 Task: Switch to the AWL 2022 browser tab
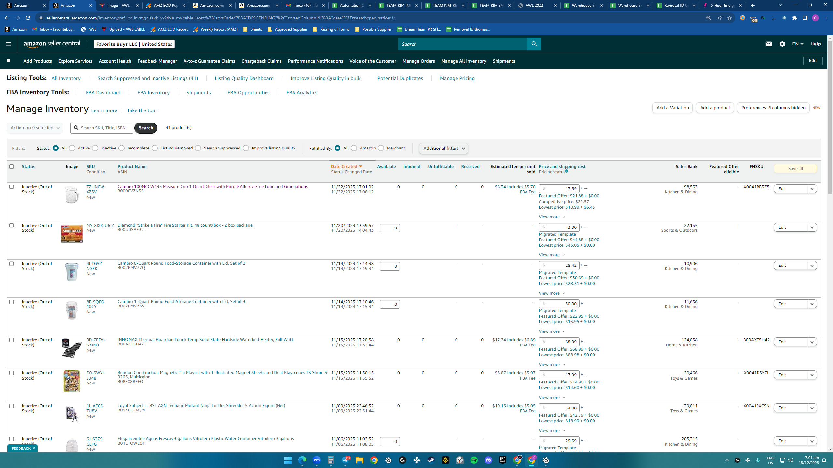click(x=538, y=6)
